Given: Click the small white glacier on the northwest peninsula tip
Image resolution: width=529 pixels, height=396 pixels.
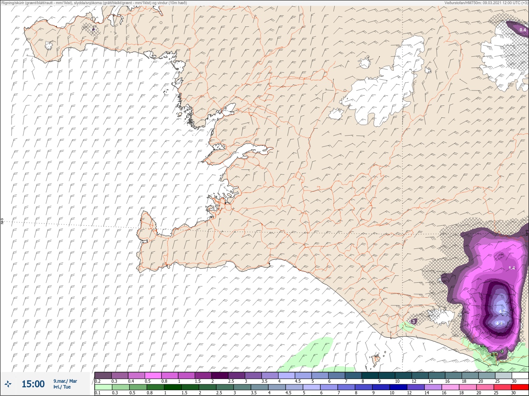Looking at the screenshot, I should coord(49,45).
